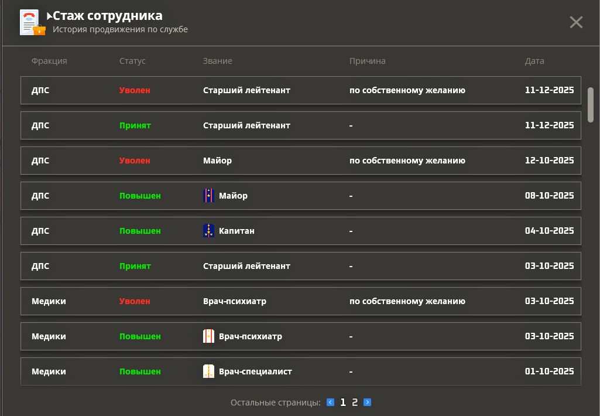Go to previous page using left arrow
600x416 pixels.
(330, 403)
